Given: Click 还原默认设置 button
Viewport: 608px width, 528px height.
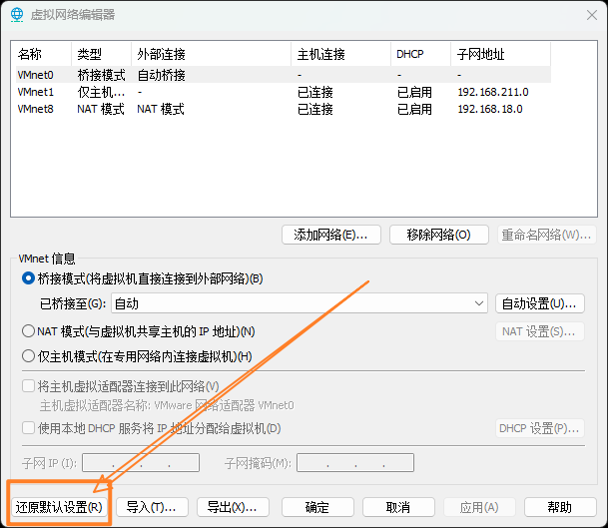Looking at the screenshot, I should pos(59,507).
